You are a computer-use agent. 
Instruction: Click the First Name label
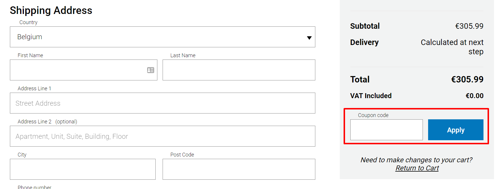click(30, 55)
